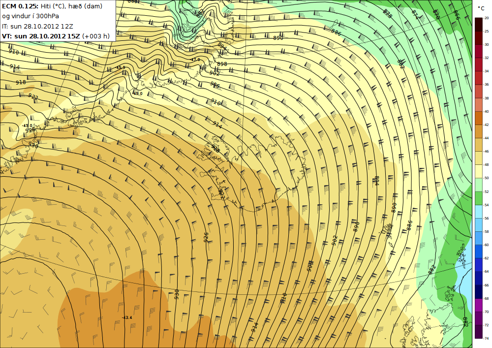This screenshot has width=492, height=348.
Task: Click the 'og vindur í 300hPa' line
Action: [31, 16]
